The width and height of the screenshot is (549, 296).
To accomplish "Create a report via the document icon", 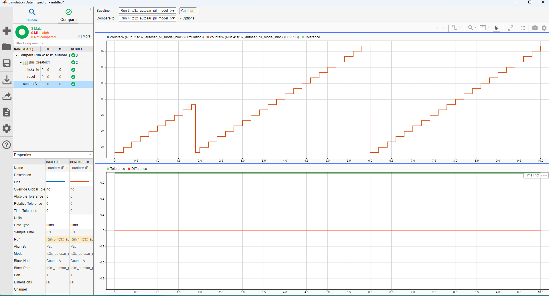I will [x=6, y=112].
